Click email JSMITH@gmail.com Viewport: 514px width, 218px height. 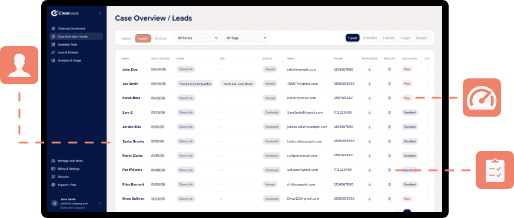click(303, 84)
